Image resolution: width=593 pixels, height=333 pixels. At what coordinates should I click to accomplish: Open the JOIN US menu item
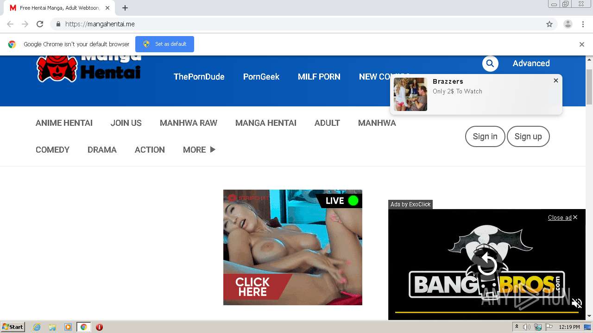pyautogui.click(x=126, y=123)
